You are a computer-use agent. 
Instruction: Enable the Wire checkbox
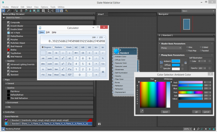(187, 47)
